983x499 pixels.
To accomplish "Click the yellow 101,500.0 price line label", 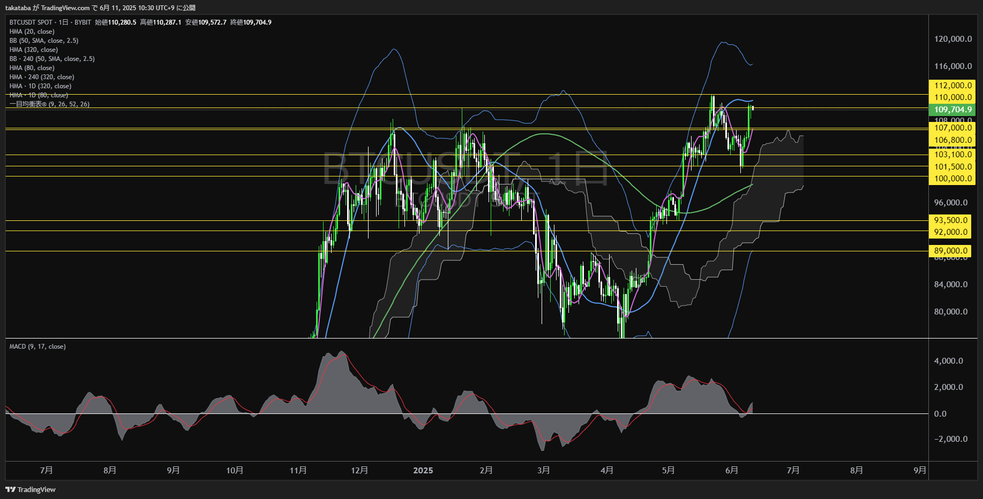I will pyautogui.click(x=952, y=167).
